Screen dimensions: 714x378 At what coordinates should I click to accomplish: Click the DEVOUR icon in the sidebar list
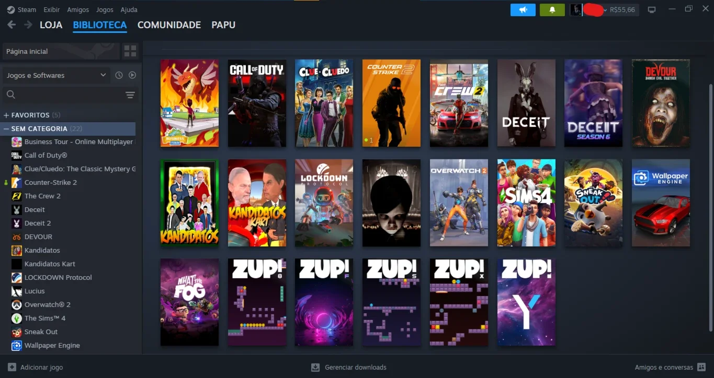click(x=17, y=237)
